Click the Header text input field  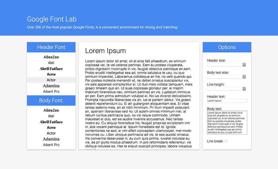click(x=227, y=101)
